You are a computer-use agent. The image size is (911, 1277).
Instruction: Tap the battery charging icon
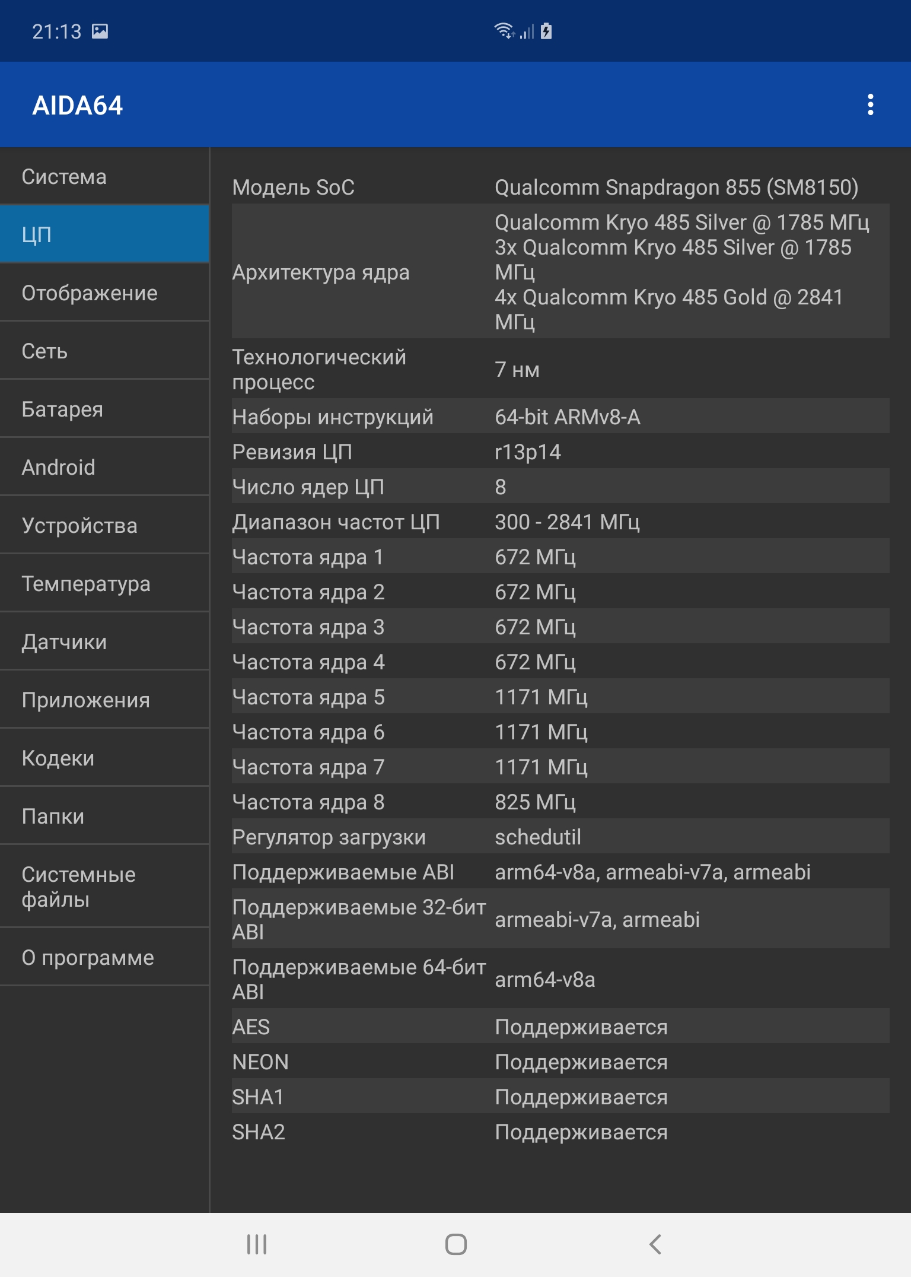(546, 31)
